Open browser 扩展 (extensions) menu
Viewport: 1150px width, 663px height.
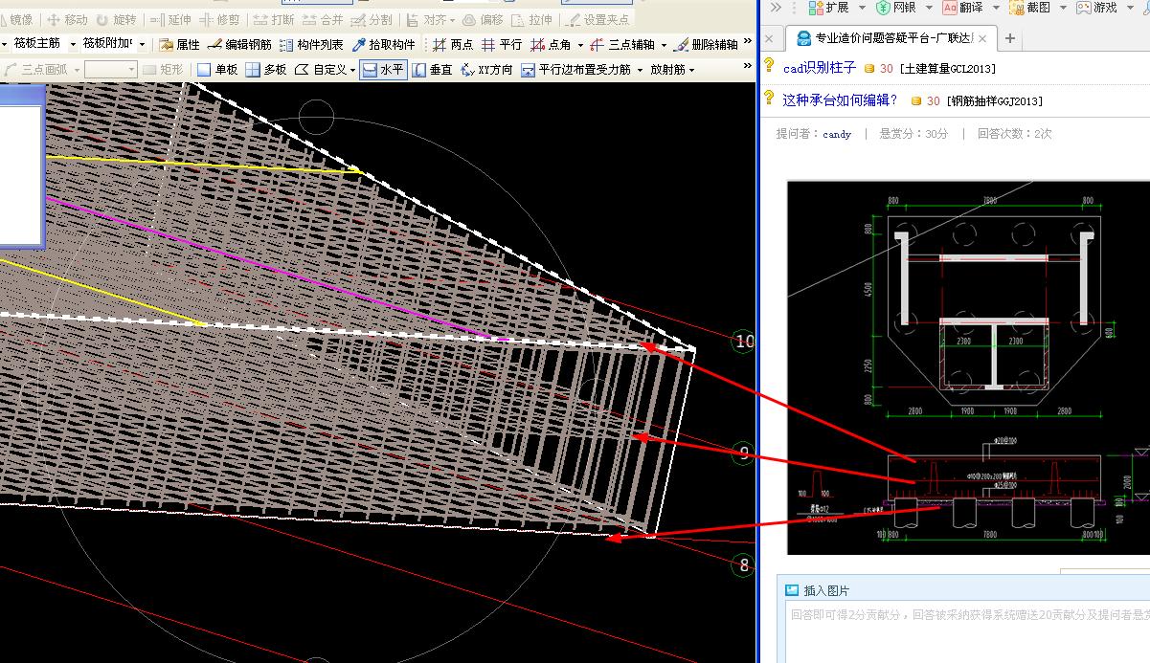point(835,8)
